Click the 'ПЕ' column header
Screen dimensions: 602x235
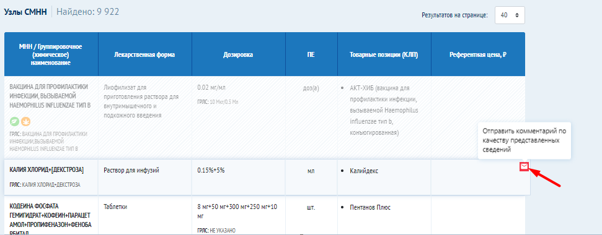point(311,55)
